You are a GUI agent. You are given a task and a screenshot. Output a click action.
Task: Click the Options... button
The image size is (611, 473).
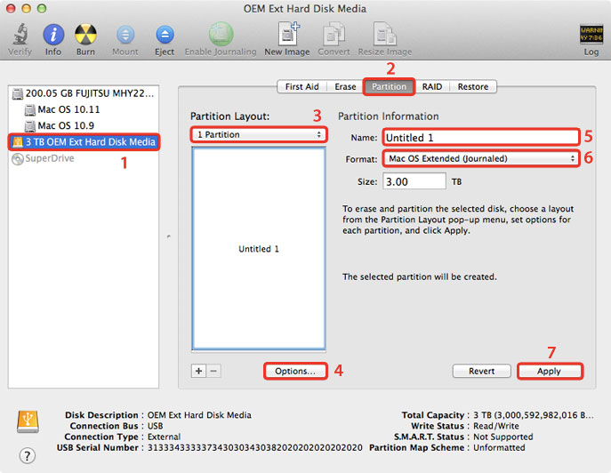[x=294, y=371]
